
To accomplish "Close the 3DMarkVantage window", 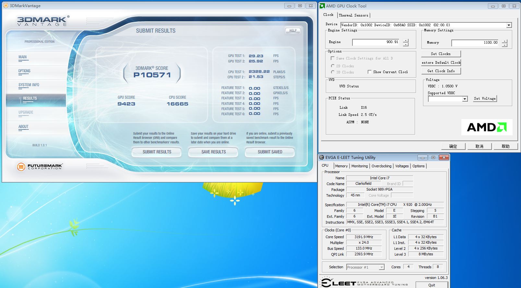I will point(311,6).
